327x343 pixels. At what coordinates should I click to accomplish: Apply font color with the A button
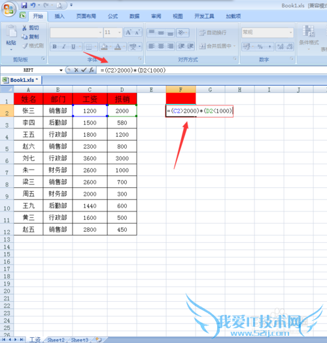tap(118, 46)
